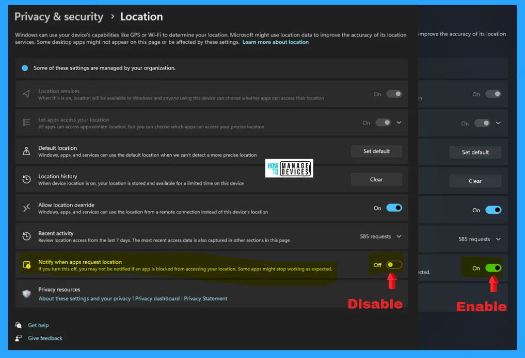The width and height of the screenshot is (525, 358).
Task: Toggle Location services switch in left panel
Action: (394, 94)
